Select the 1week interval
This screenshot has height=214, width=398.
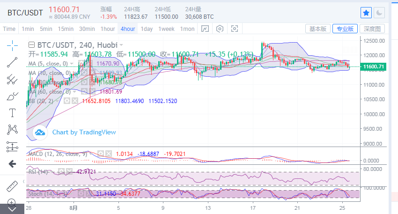[x=166, y=29]
